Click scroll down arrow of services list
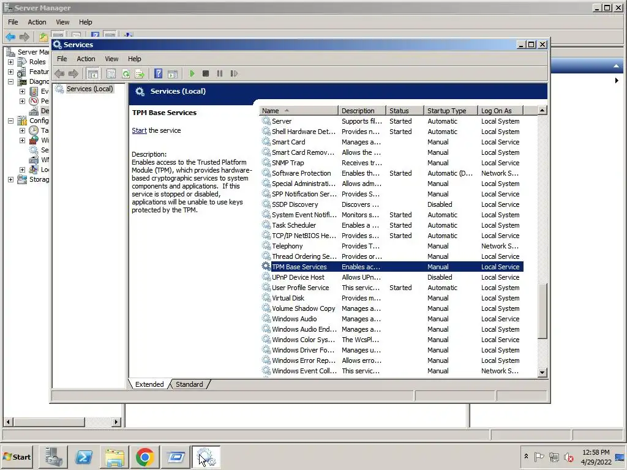 click(542, 372)
